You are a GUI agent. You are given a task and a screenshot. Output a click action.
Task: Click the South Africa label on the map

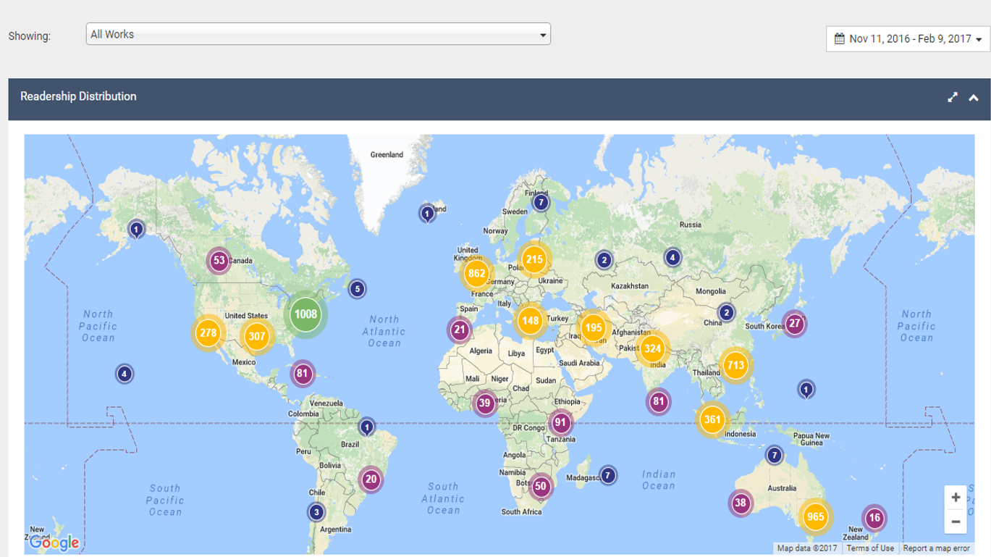point(521,511)
